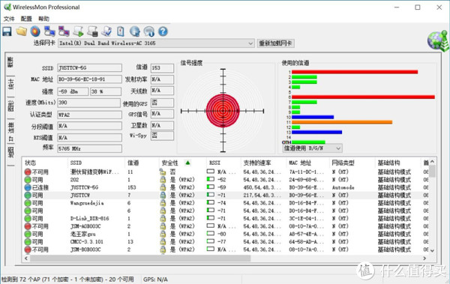
Task: Click the green arrow monitor icon in toolbar
Action: (x=78, y=31)
